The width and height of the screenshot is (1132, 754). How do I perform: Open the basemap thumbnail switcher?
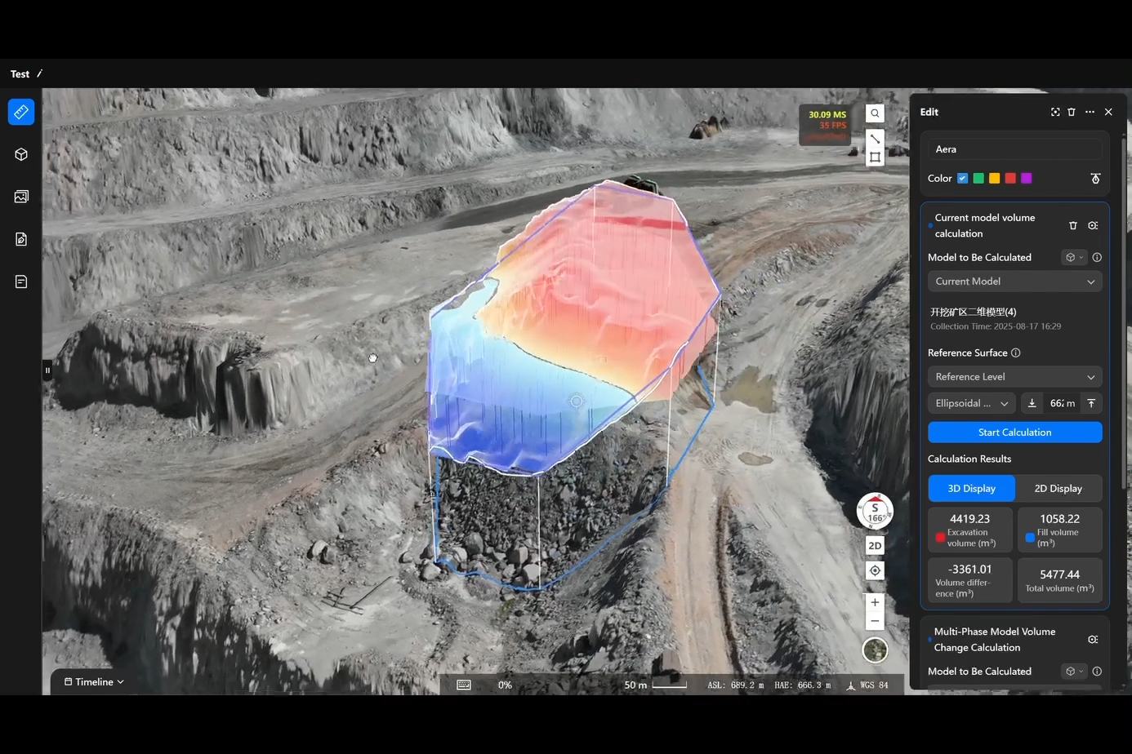coord(875,650)
